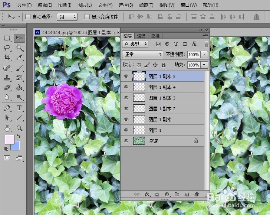Select the Rectangular Marquee tool
Image resolution: width=270 pixels, height=215 pixels.
coord(7,38)
